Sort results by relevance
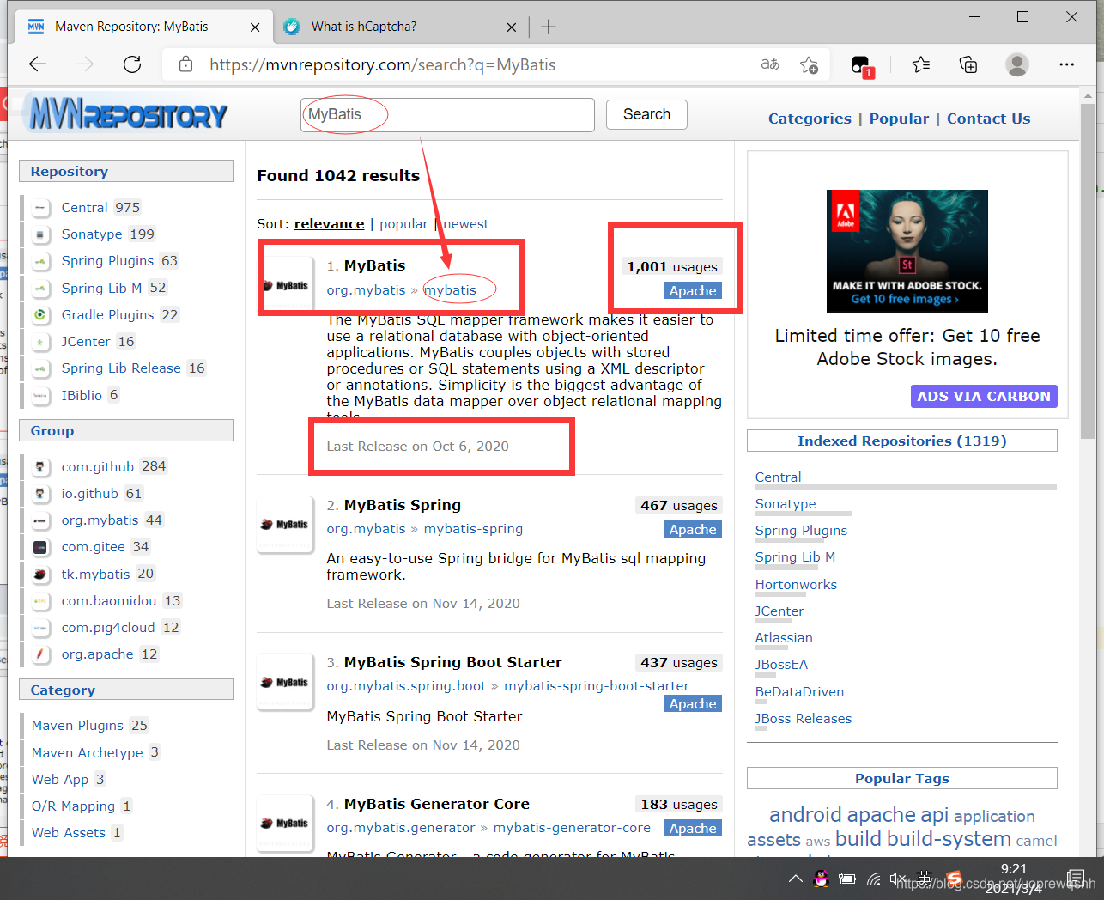1104x900 pixels. coord(329,224)
